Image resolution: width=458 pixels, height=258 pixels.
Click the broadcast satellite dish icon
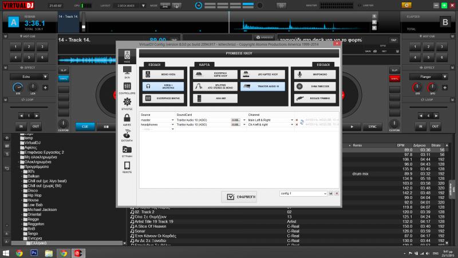[127, 135]
